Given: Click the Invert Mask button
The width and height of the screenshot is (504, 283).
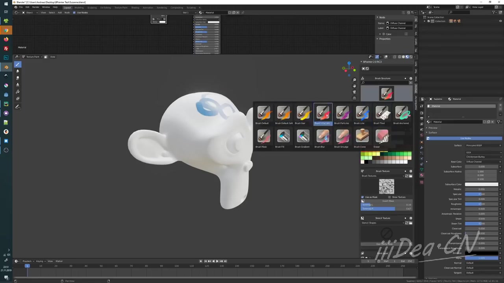Looking at the screenshot, I should click(386, 201).
